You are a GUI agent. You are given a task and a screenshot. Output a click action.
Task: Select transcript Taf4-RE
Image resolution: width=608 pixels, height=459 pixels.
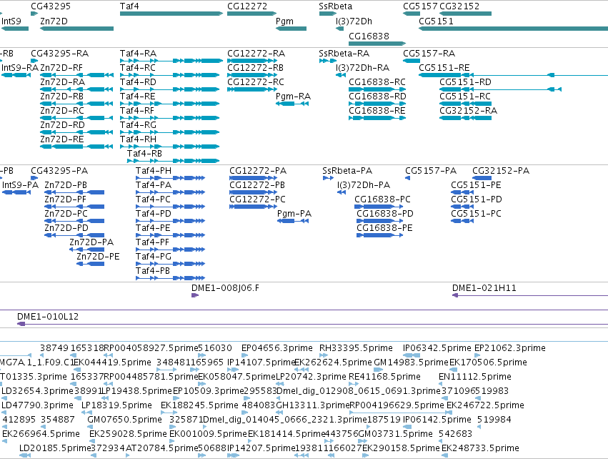(138, 97)
